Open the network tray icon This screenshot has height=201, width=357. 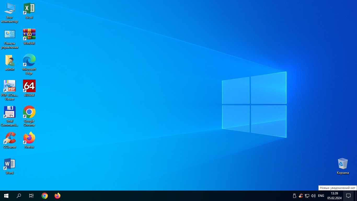[x=307, y=196]
